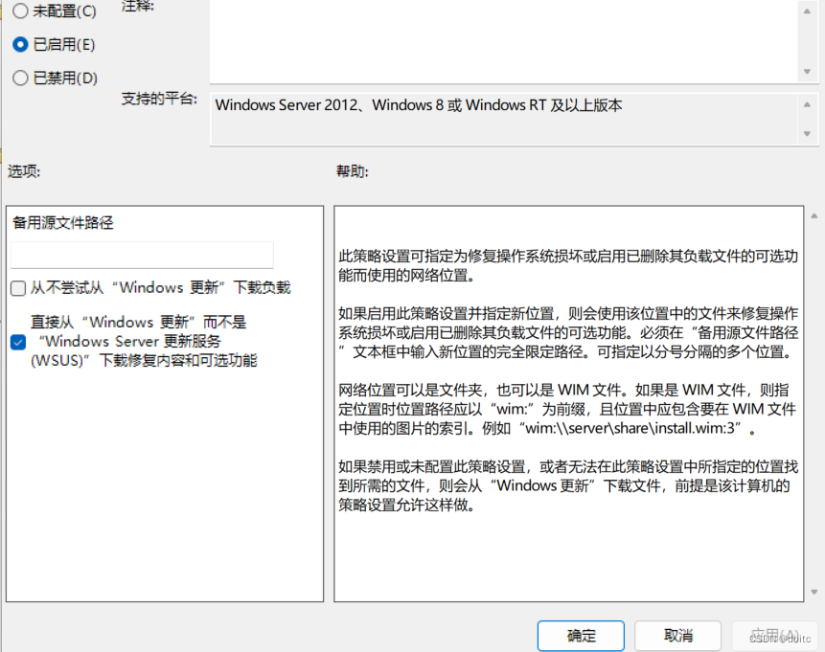Screen dimensions: 825x652
Task: Click help paragraph starting 如果启用此策略设置
Action: (568, 332)
